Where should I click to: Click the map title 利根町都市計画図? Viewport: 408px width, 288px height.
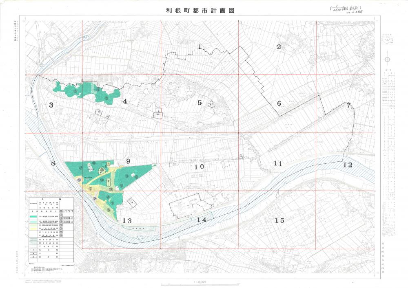click(200, 11)
